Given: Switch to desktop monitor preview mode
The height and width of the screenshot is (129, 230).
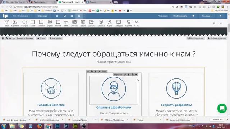Looking at the screenshot, I should [x=79, y=16].
